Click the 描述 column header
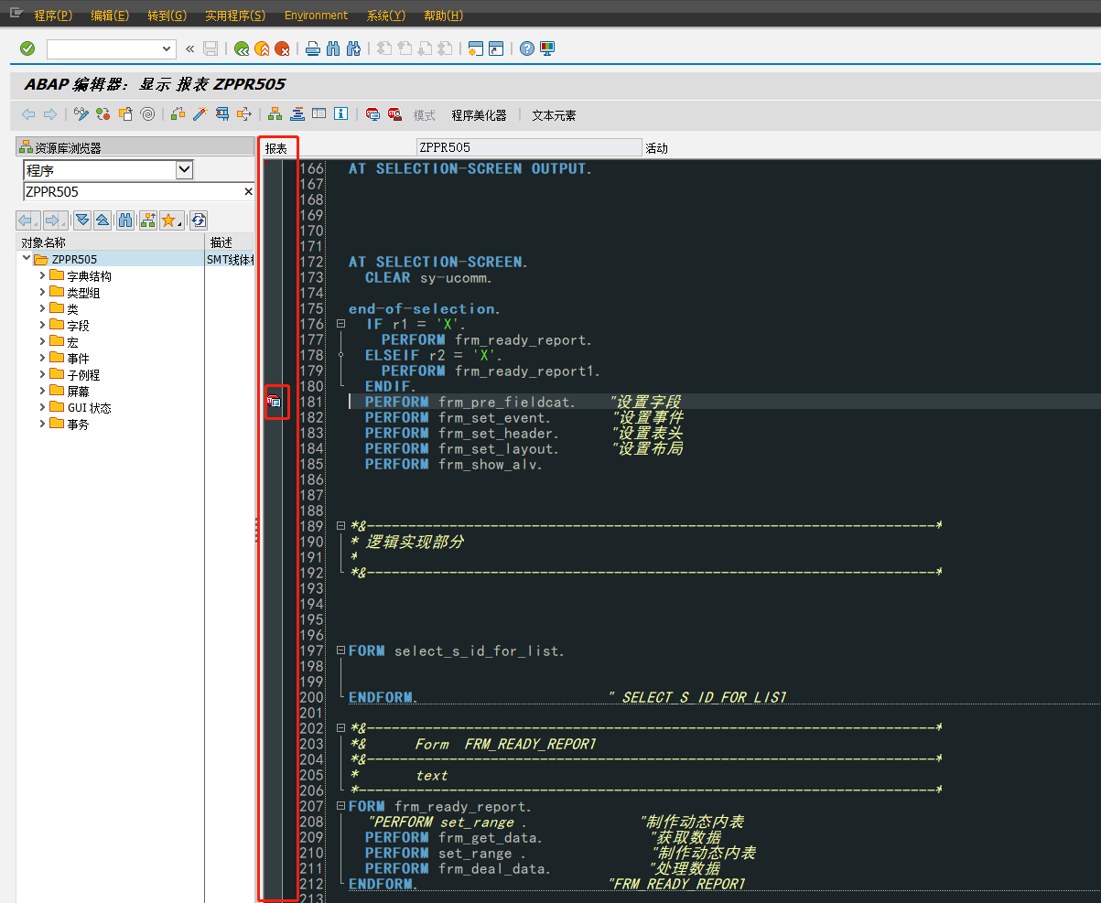Viewport: 1101px width, 903px height. pos(229,242)
